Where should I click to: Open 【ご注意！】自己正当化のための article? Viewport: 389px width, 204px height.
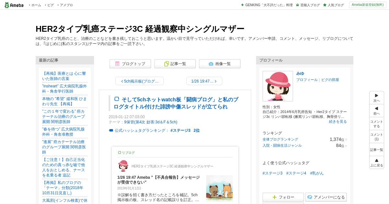coord(64,167)
